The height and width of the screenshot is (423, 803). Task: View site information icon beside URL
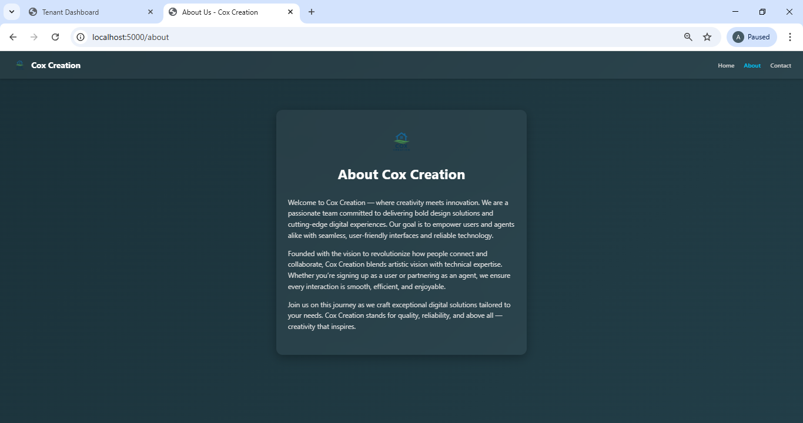[81, 37]
